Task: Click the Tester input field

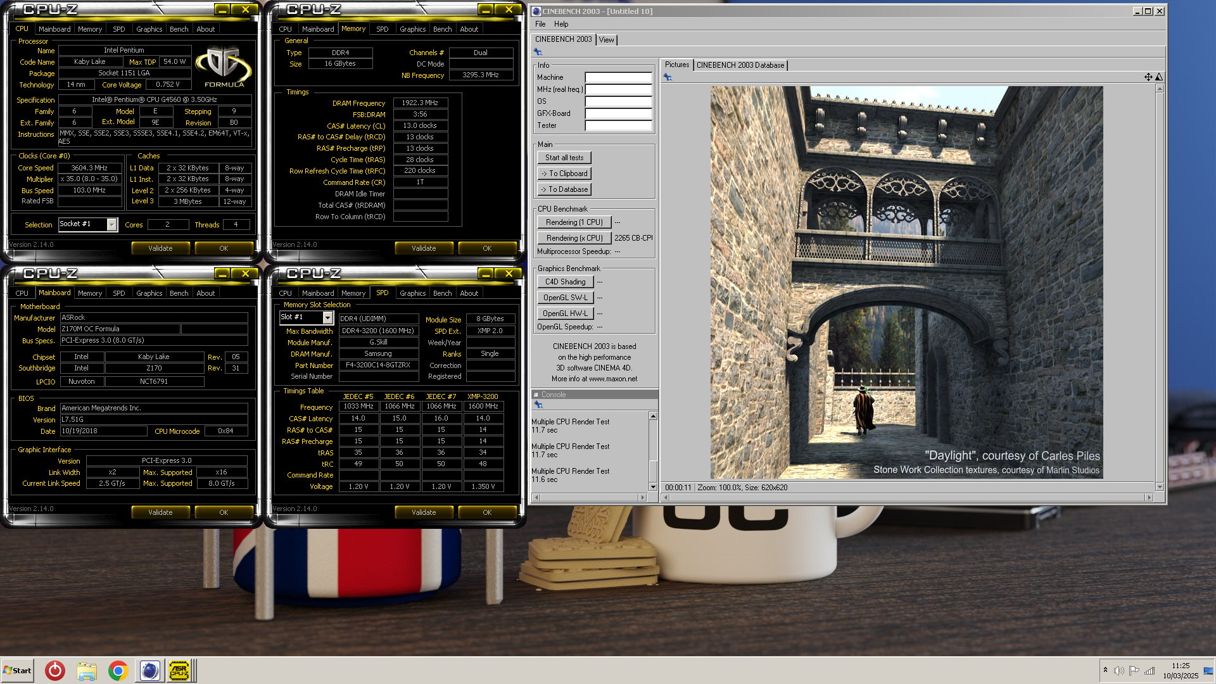Action: click(618, 125)
